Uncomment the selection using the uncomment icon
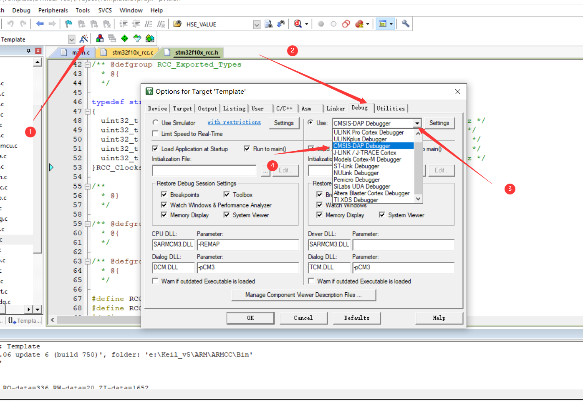Image resolution: width=583 pixels, height=401 pixels. coord(161,24)
